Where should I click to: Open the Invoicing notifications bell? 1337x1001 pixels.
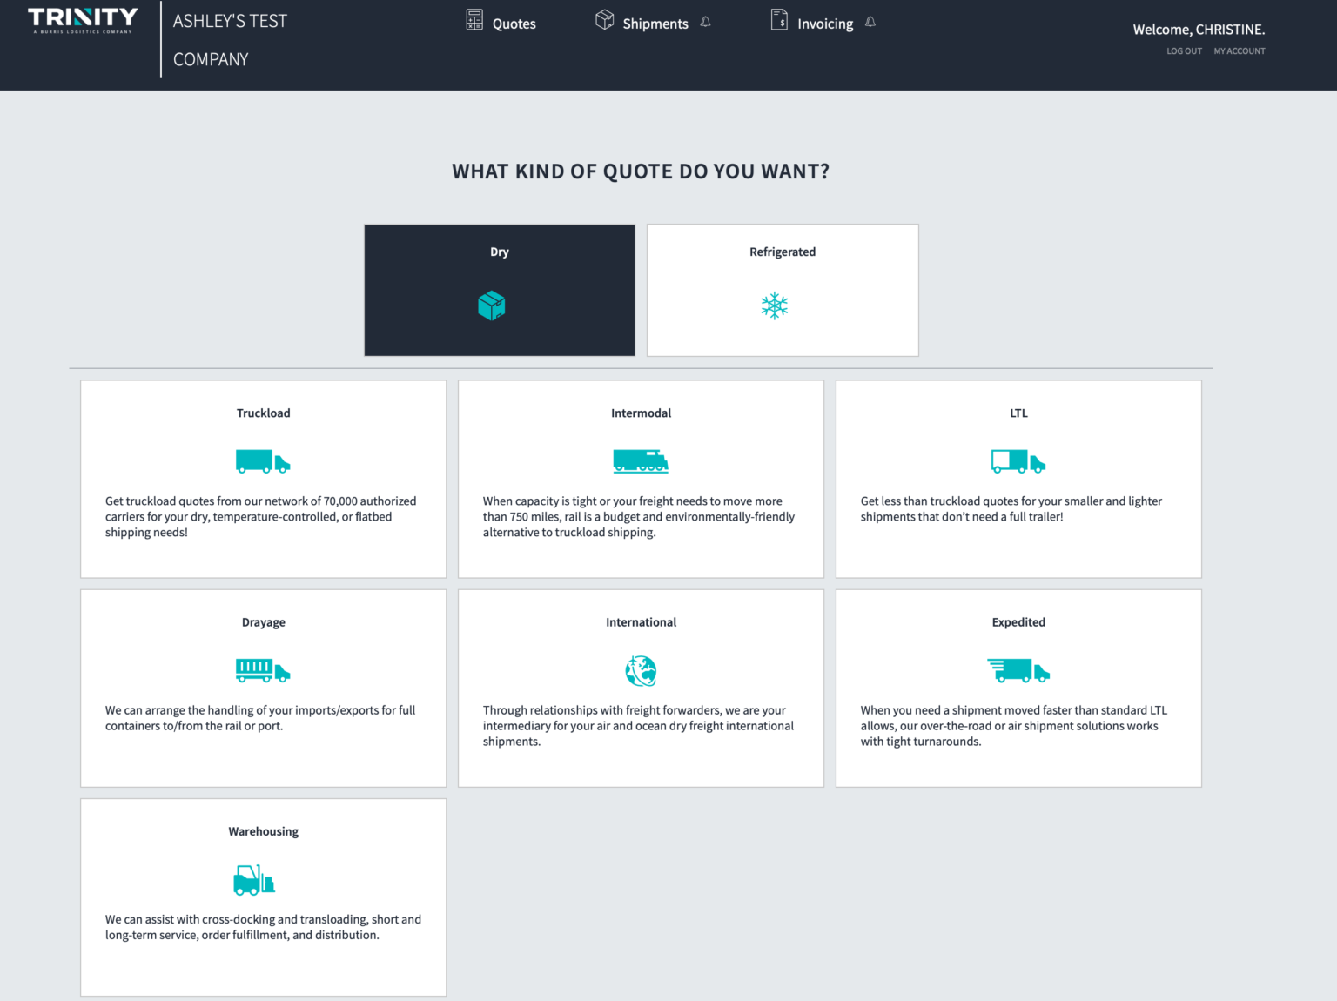[870, 21]
